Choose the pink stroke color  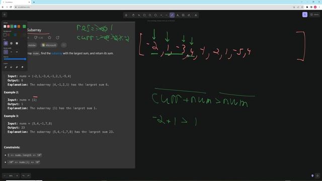pyautogui.click(x=9, y=27)
